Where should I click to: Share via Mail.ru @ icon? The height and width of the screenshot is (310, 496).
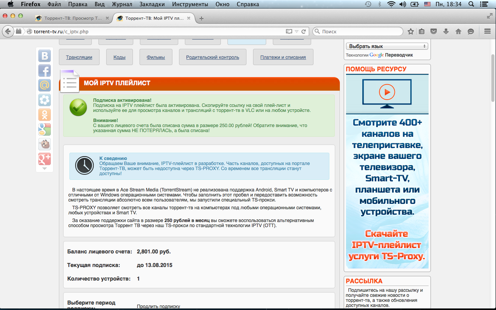[45, 85]
